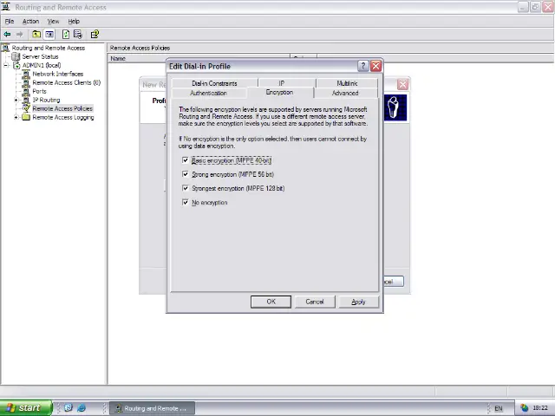555x416 pixels.
Task: Select Remote Access Policies in the tree
Action: coord(62,108)
